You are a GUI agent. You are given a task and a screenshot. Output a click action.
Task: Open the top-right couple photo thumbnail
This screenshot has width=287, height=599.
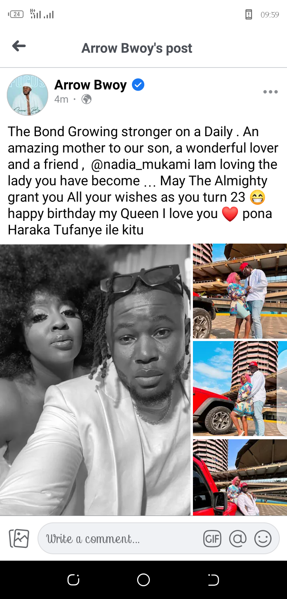pyautogui.click(x=240, y=291)
